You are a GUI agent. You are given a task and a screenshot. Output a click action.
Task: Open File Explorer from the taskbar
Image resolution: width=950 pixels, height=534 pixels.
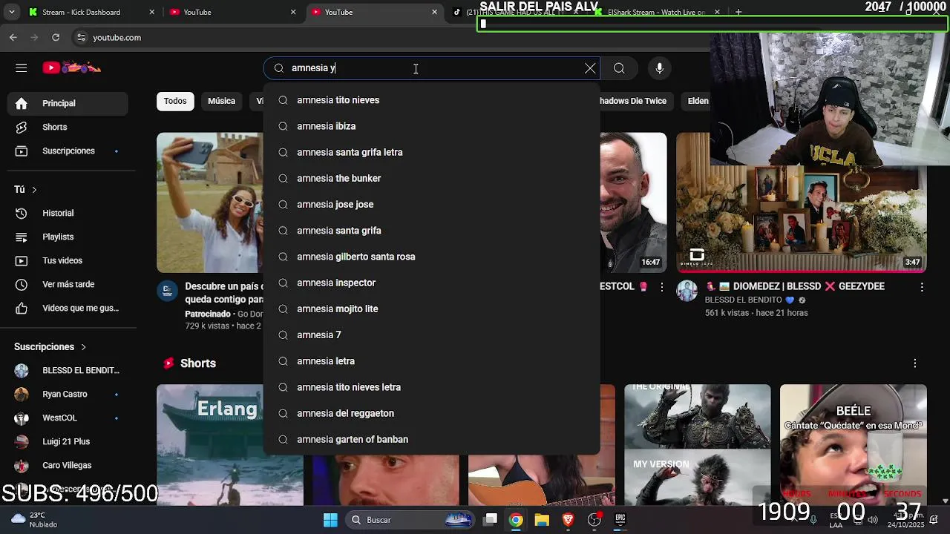(x=542, y=520)
